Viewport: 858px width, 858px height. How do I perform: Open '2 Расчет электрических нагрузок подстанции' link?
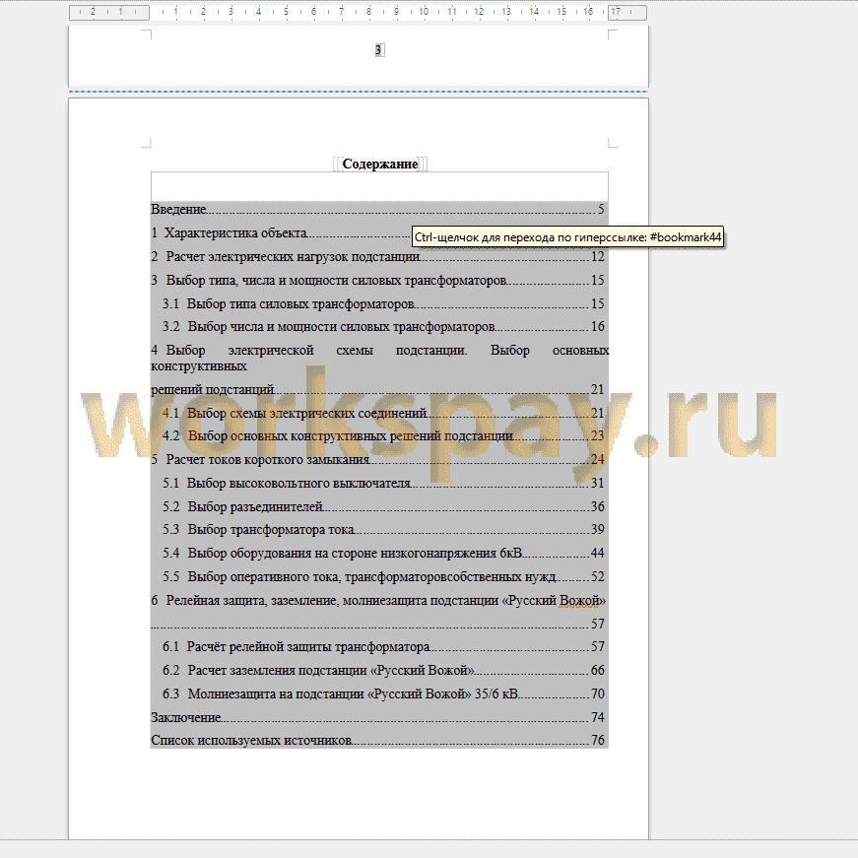pos(377,257)
